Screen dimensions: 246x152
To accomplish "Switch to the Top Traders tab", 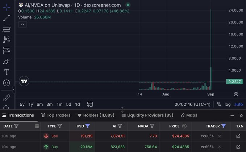I will pyautogui.click(x=56, y=115).
